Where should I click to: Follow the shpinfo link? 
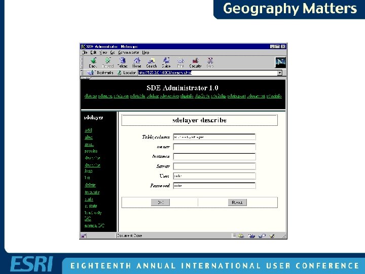(187, 96)
